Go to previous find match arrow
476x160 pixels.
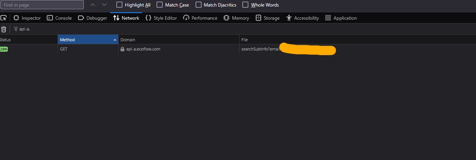[x=93, y=5]
